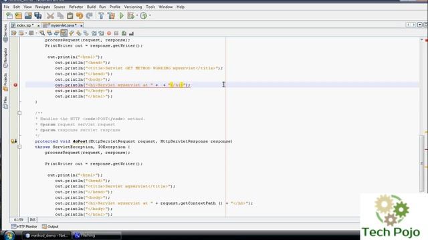Run the main project with green arrow

coord(121,15)
